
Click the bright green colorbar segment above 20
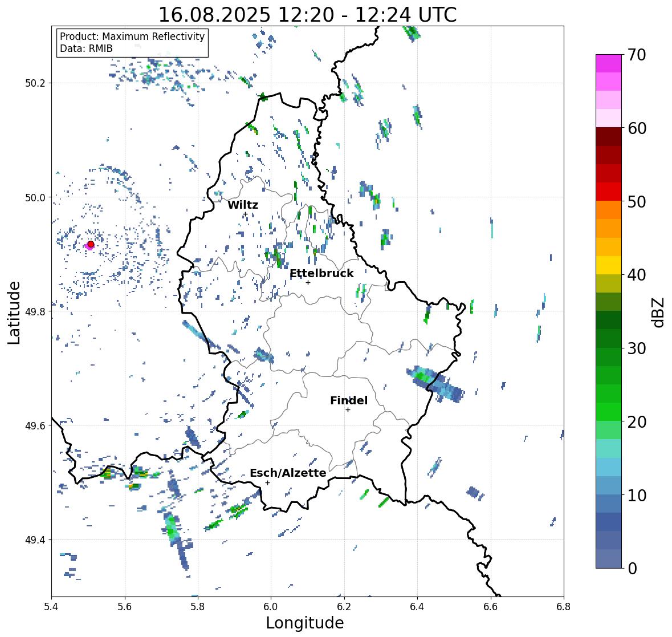click(x=609, y=412)
